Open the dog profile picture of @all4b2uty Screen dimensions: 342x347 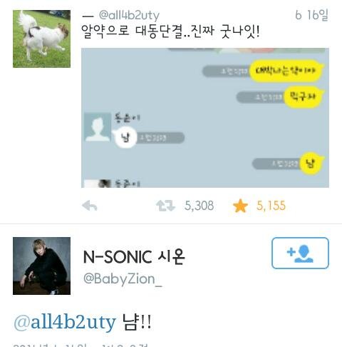(x=41, y=39)
